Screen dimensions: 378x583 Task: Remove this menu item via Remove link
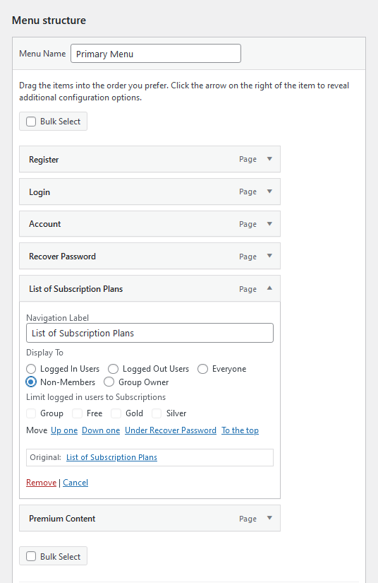[41, 483]
